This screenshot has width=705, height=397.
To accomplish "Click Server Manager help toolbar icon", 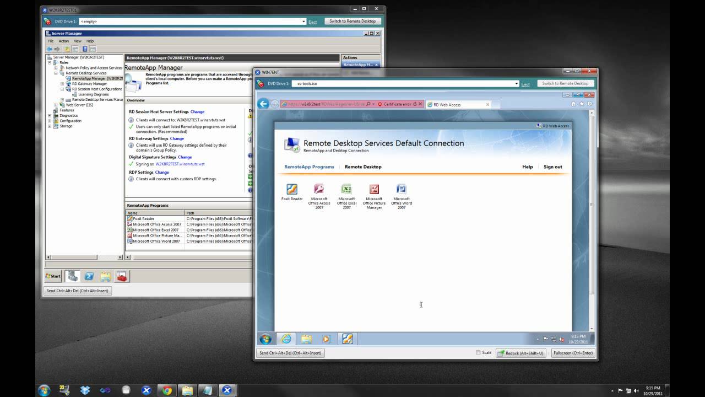I will [85, 49].
